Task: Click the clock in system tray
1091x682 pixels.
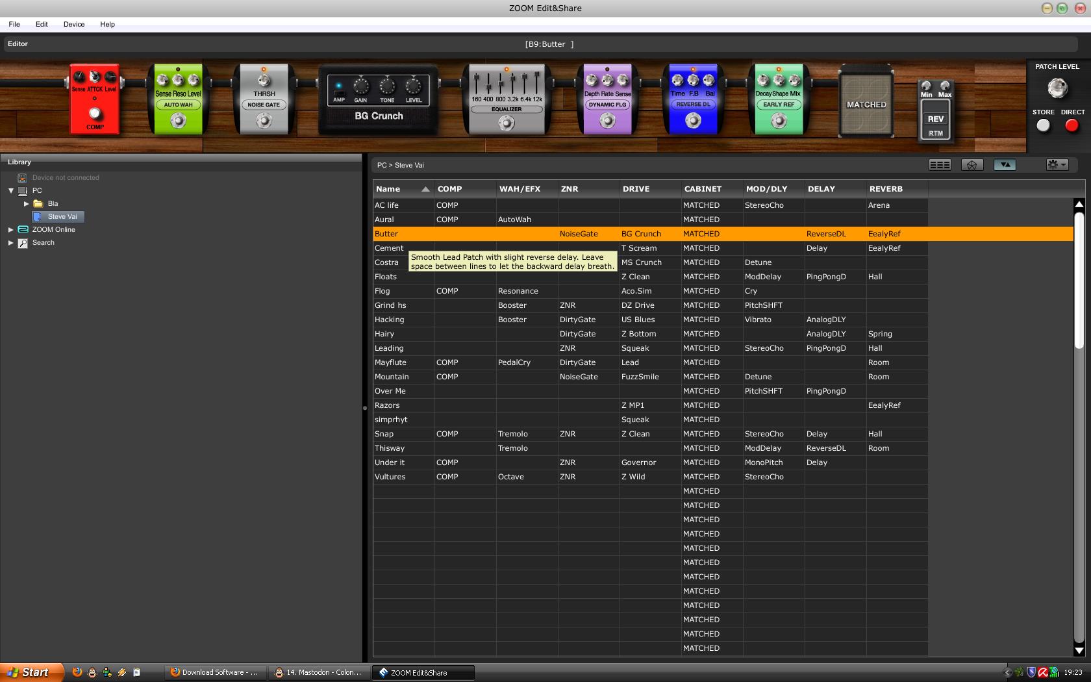Action: click(1073, 672)
